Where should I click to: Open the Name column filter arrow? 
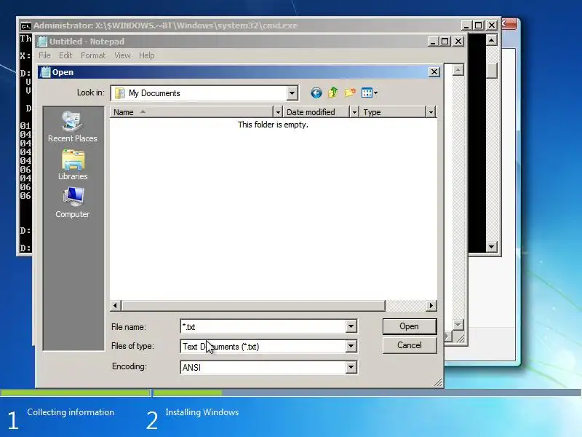pos(278,112)
